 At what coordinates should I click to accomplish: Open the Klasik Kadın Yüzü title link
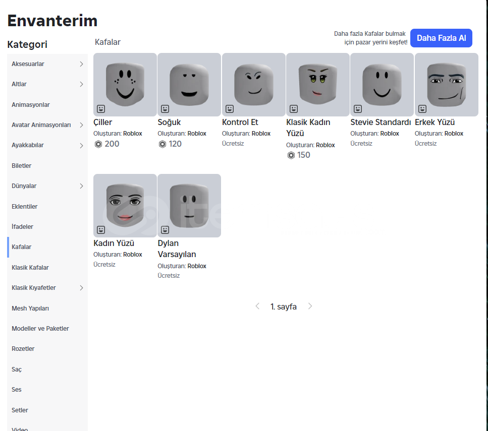(308, 128)
